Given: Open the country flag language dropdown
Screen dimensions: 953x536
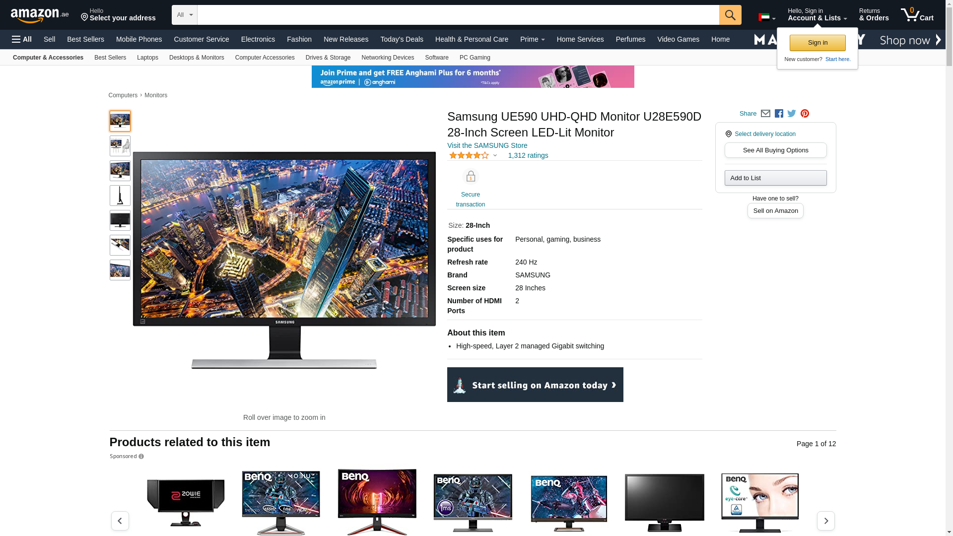Looking at the screenshot, I should [766, 17].
